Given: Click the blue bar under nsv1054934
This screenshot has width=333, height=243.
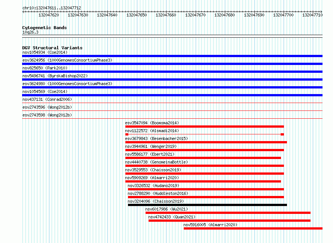Looking at the screenshot, I should [172, 56].
